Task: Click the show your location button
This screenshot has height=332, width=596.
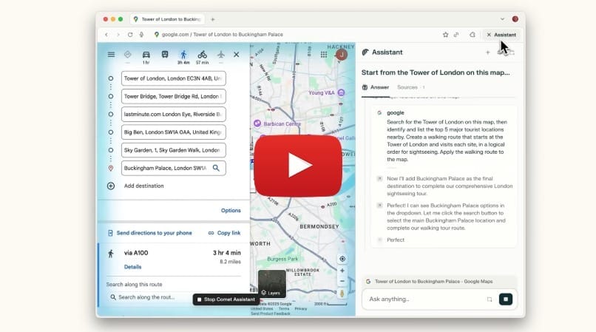Action: coord(342,259)
